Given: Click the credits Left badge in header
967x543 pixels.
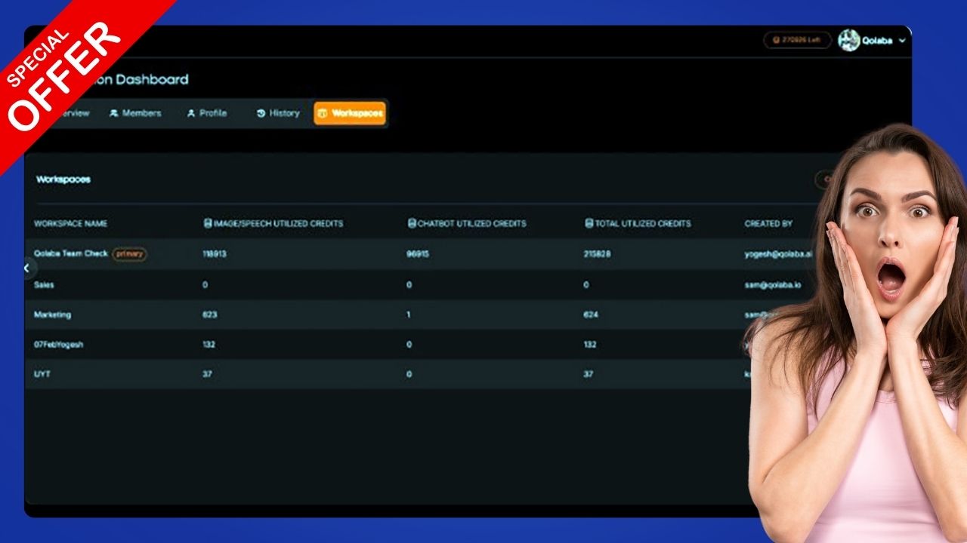Looking at the screenshot, I should coord(797,40).
